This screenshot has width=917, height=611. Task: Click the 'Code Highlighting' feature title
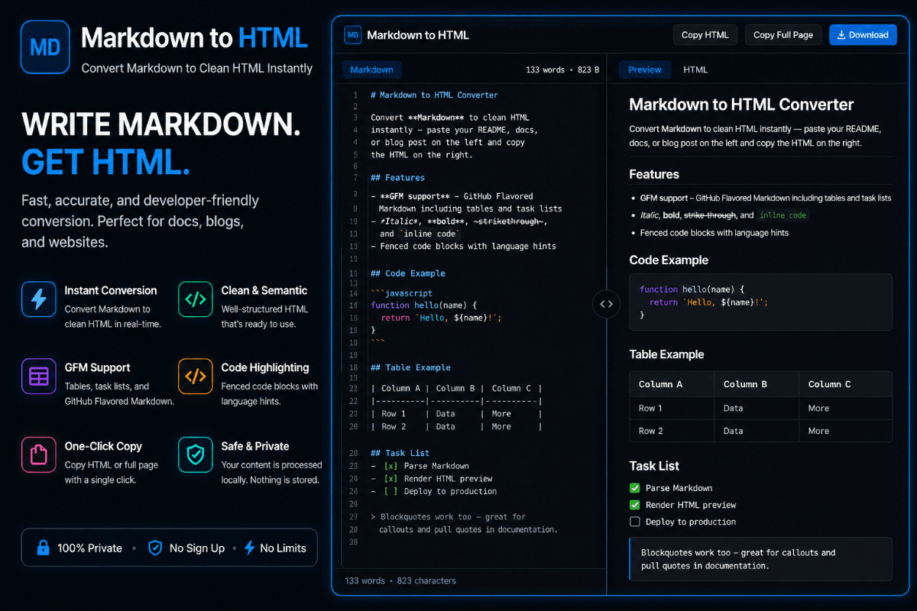pos(265,367)
